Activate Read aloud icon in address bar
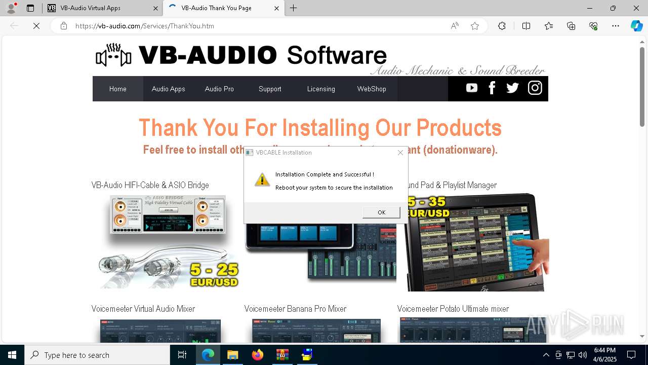The height and width of the screenshot is (365, 648). (x=455, y=26)
